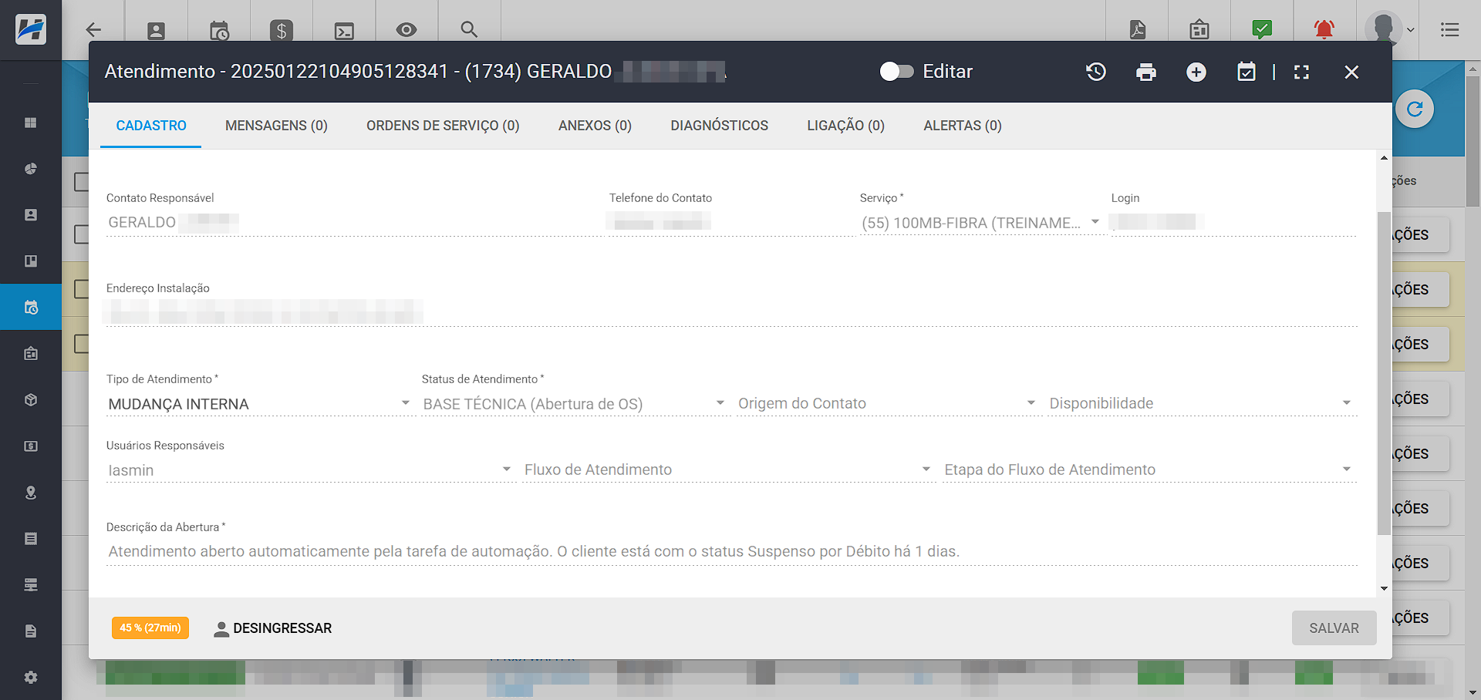
Task: Open the terminal console icon in top toolbar
Action: pos(344,31)
